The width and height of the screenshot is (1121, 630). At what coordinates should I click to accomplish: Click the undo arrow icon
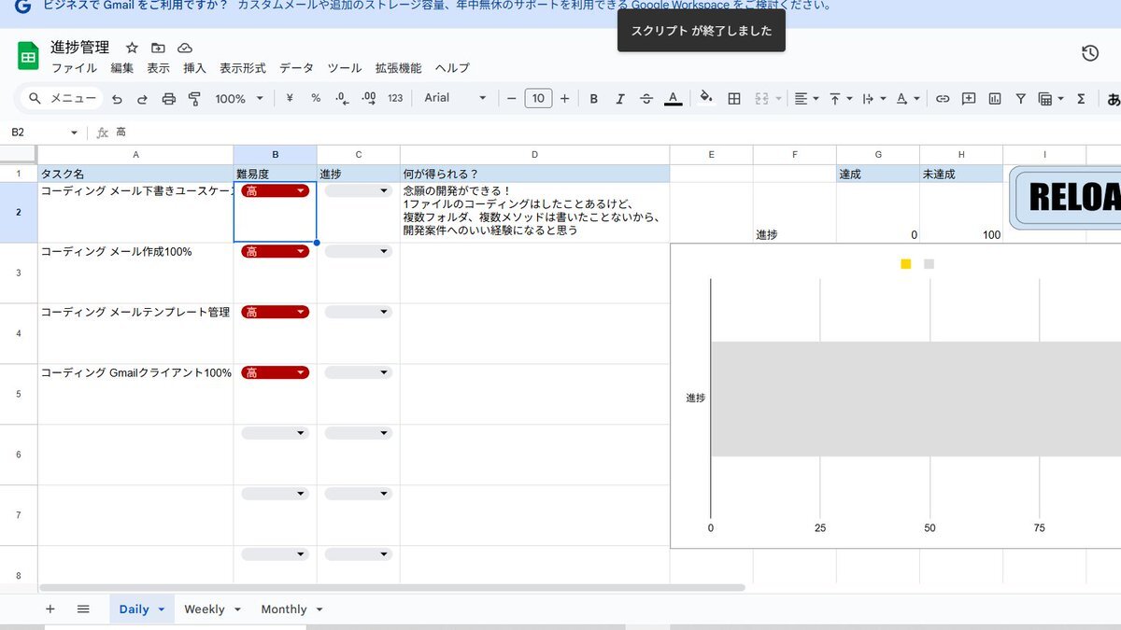(x=117, y=98)
